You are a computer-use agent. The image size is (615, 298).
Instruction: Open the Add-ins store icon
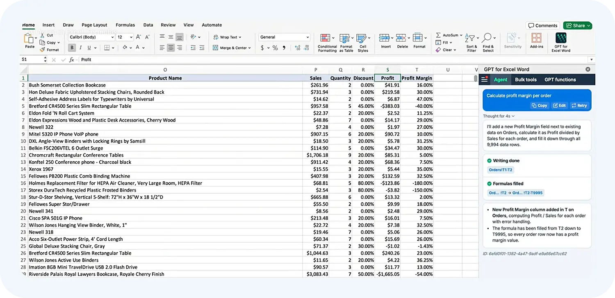(536, 38)
